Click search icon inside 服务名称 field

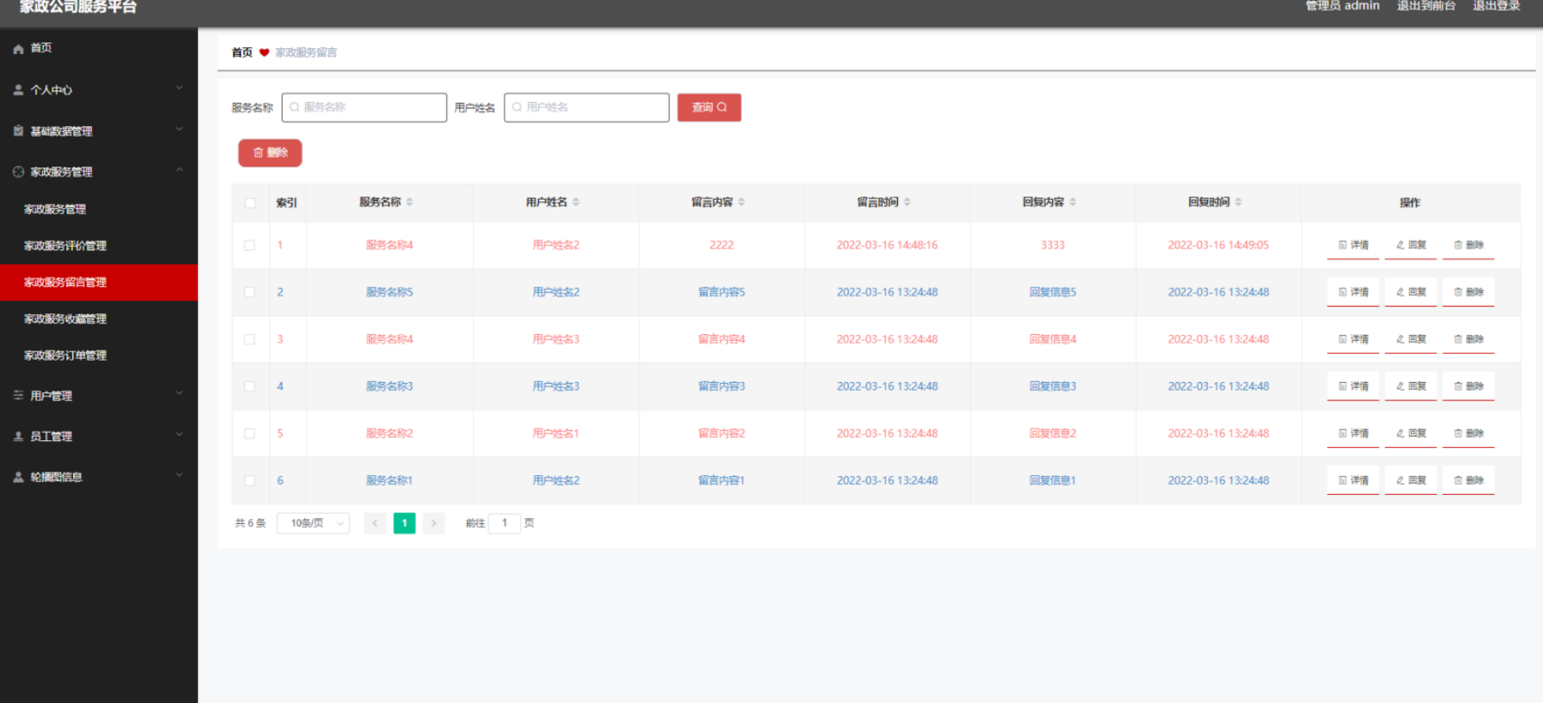click(x=294, y=107)
